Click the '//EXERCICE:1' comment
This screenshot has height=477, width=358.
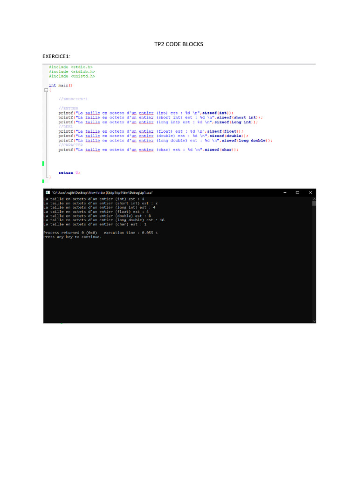point(73,99)
